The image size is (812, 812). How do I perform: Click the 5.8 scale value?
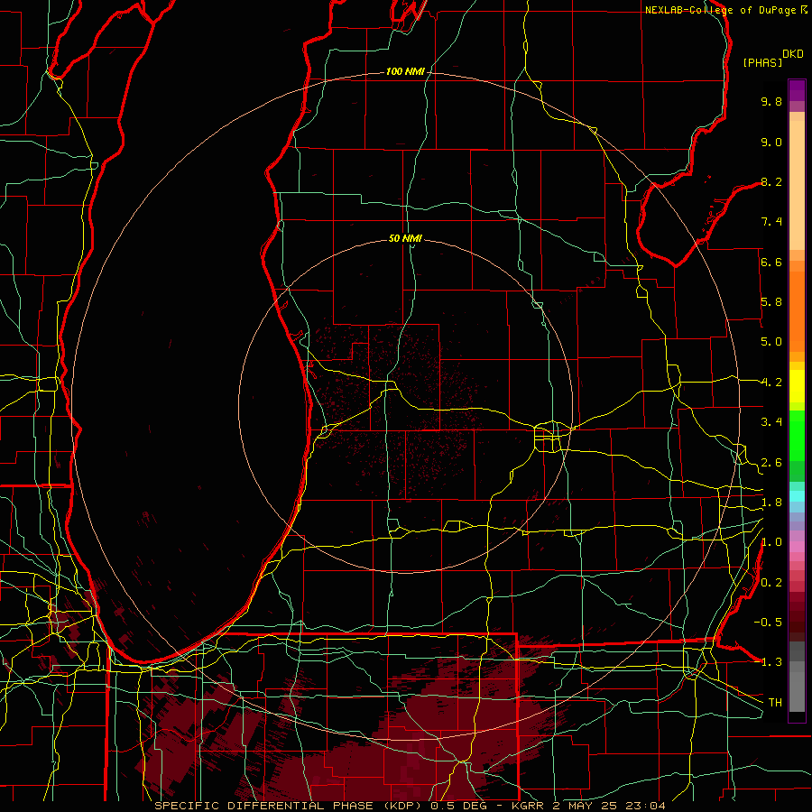pyautogui.click(x=771, y=302)
